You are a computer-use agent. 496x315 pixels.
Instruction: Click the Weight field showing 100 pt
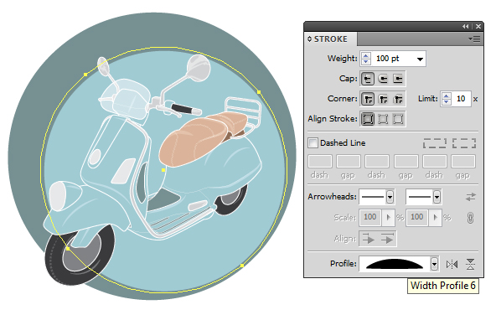[393, 59]
